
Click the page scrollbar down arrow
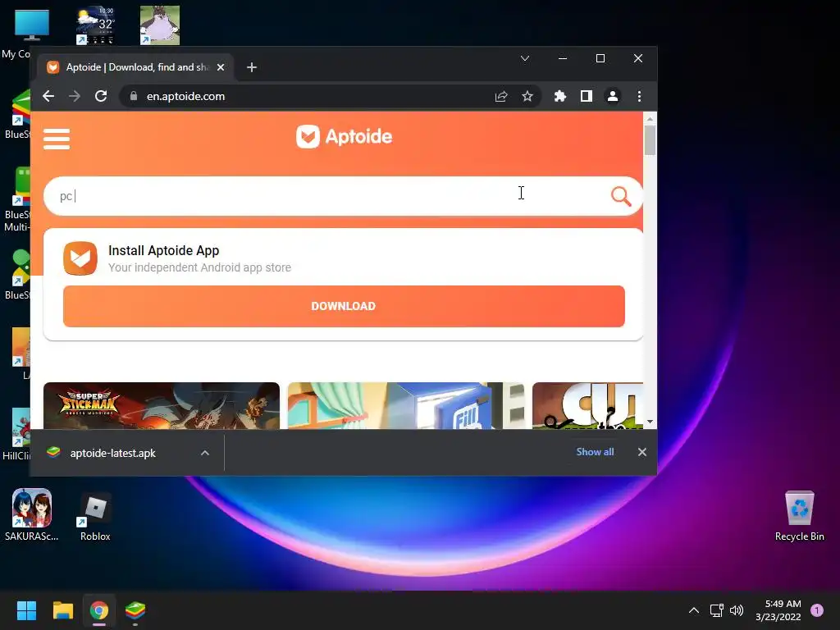[x=650, y=422]
